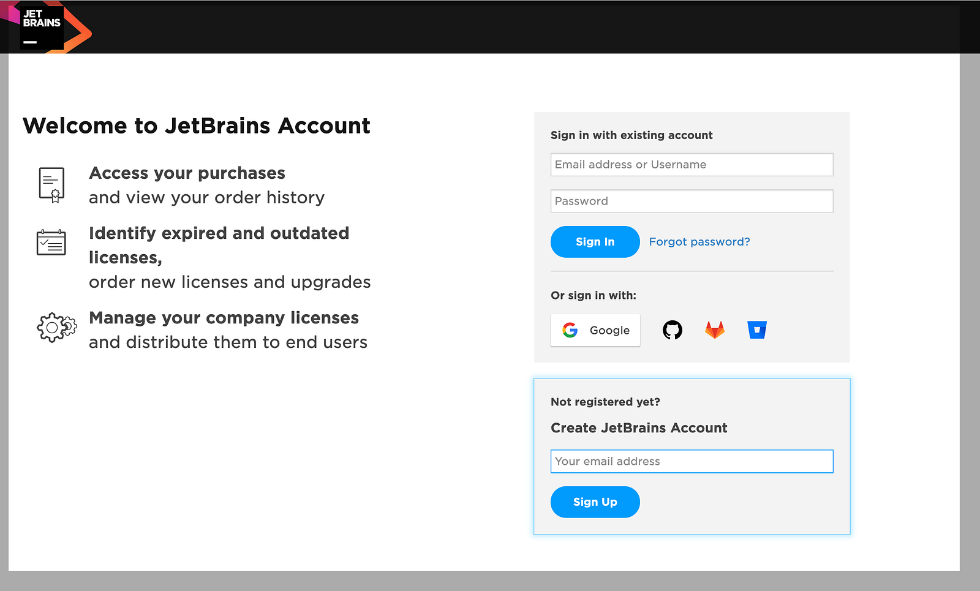The image size is (980, 591).
Task: Click the Google G logo
Action: 570,330
